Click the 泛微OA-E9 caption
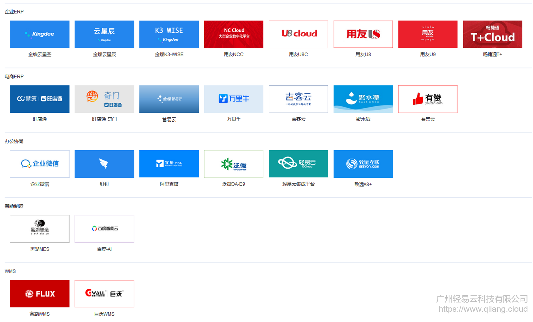Screen dimensions: 533x322 click(x=234, y=184)
